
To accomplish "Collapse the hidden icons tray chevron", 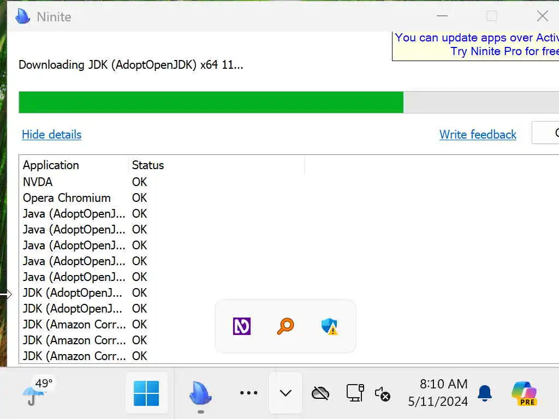I will coord(286,393).
